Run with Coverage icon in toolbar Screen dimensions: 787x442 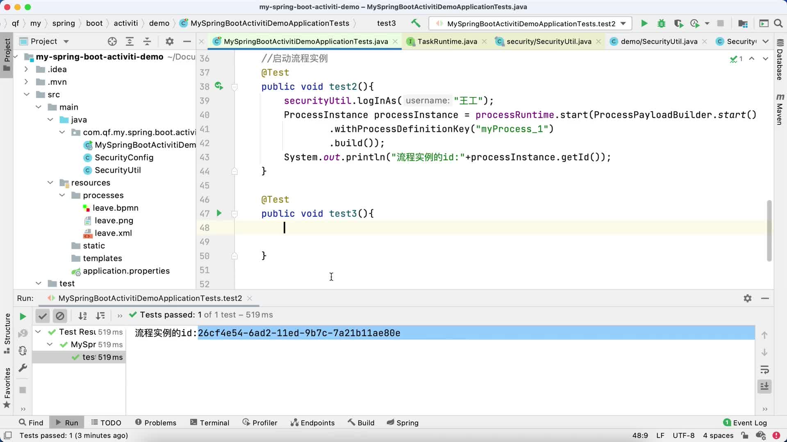tap(678, 23)
